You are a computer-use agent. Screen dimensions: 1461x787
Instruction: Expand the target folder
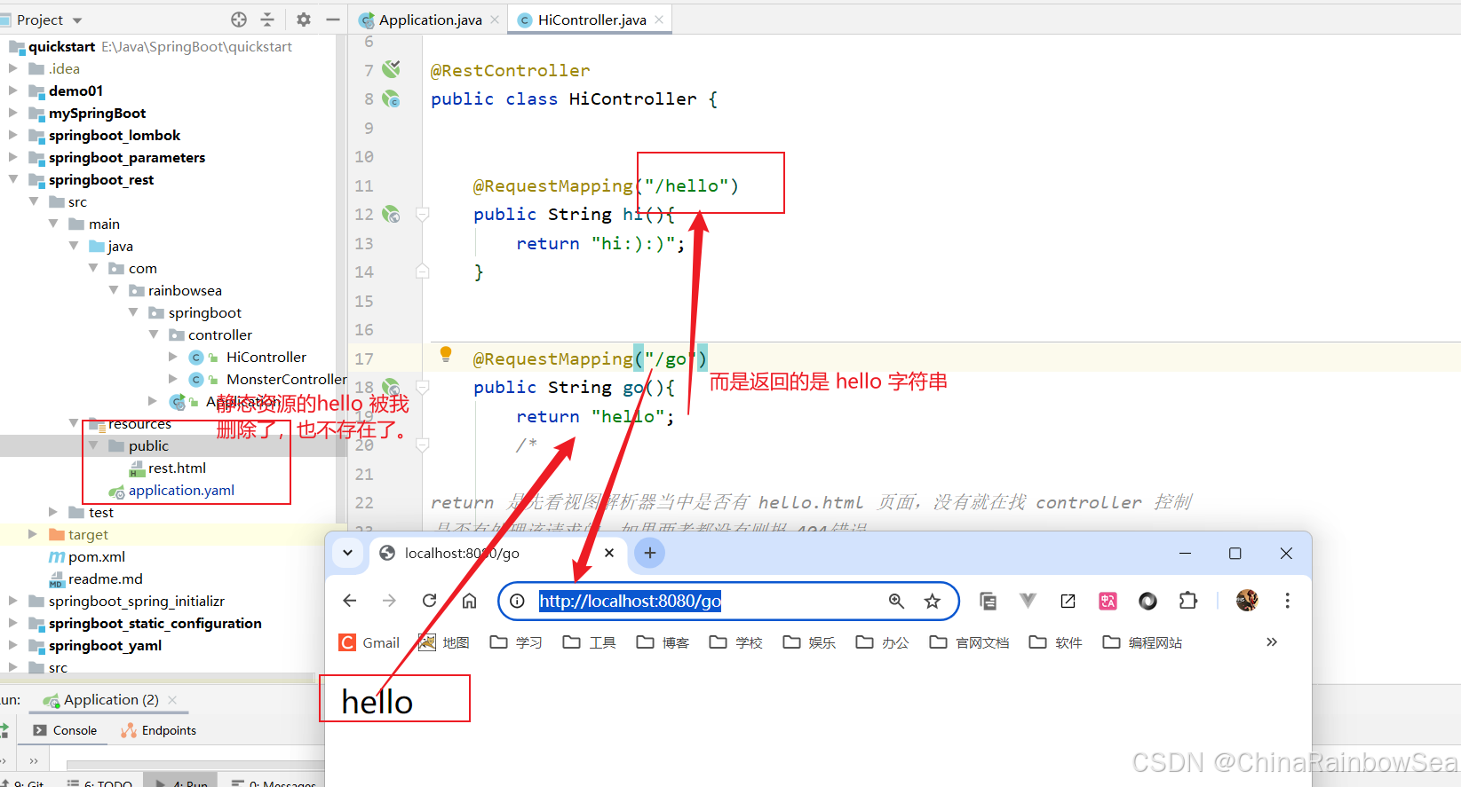pyautogui.click(x=33, y=534)
